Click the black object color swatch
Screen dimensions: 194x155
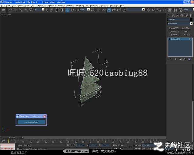point(191,20)
